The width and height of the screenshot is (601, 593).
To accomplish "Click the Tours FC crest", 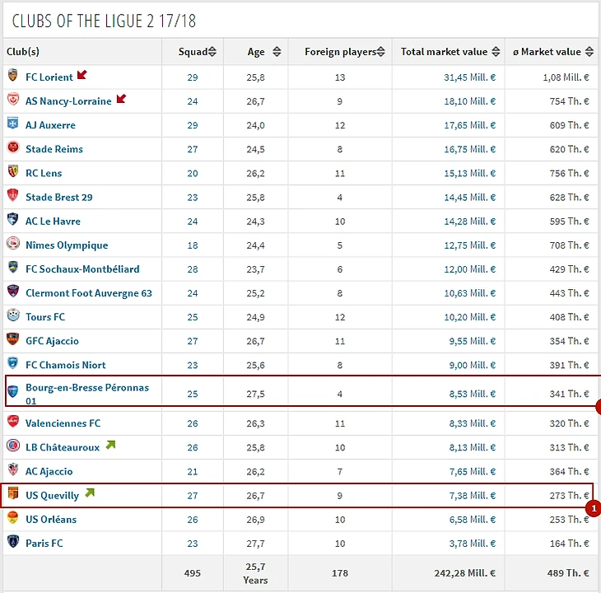I will point(12,315).
